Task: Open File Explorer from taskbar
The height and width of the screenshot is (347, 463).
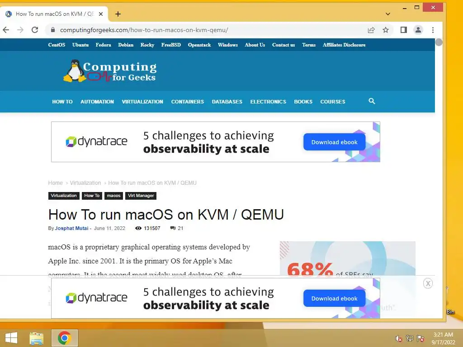Action: (37, 338)
